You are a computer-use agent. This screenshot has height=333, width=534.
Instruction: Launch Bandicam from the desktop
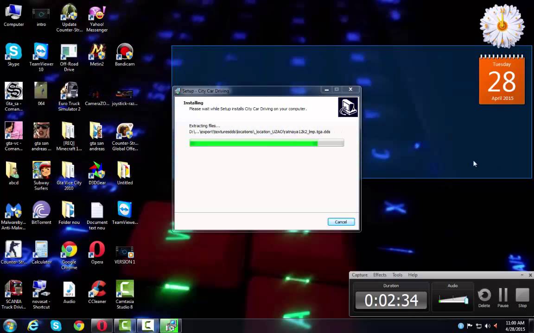(x=125, y=55)
